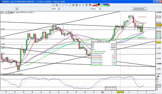The width and height of the screenshot is (162, 94).
Task: Click the trash can delete icon
Action: tap(87, 5)
